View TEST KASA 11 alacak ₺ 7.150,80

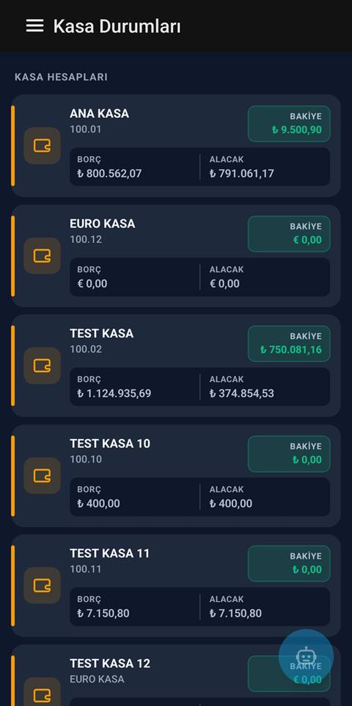[235, 613]
